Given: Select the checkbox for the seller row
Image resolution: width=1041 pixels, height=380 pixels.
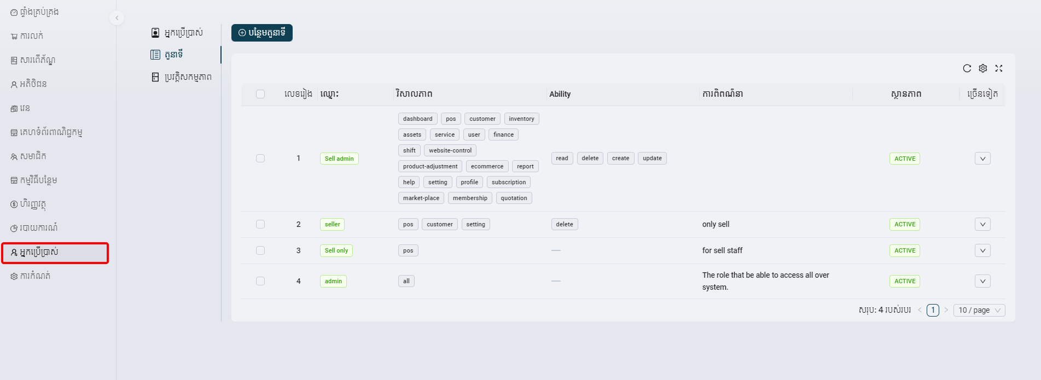Looking at the screenshot, I should click(x=260, y=224).
